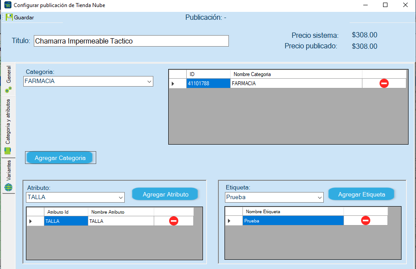Select the TALLA cell under Nombre Atributo
The width and height of the screenshot is (416, 269).
121,221
